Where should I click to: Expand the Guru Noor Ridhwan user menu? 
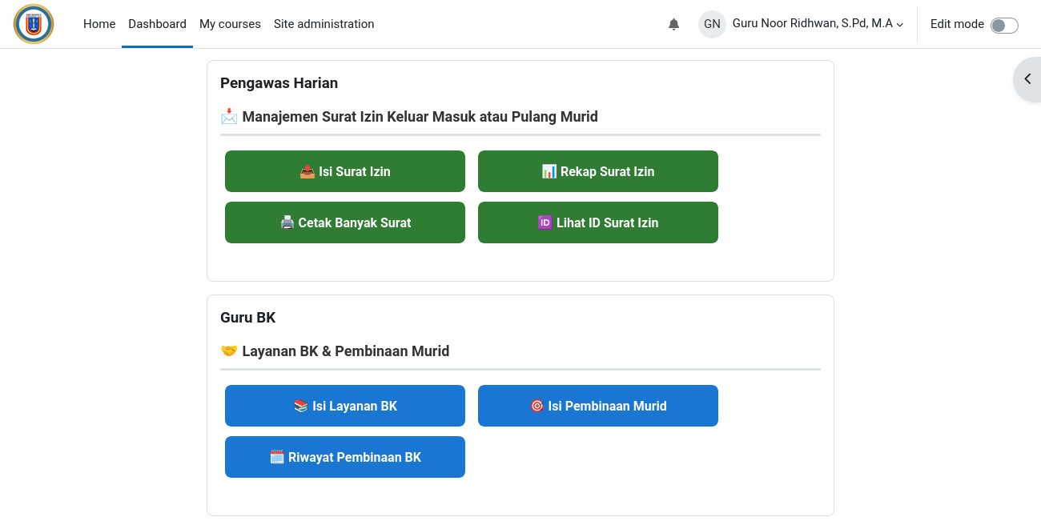click(818, 24)
